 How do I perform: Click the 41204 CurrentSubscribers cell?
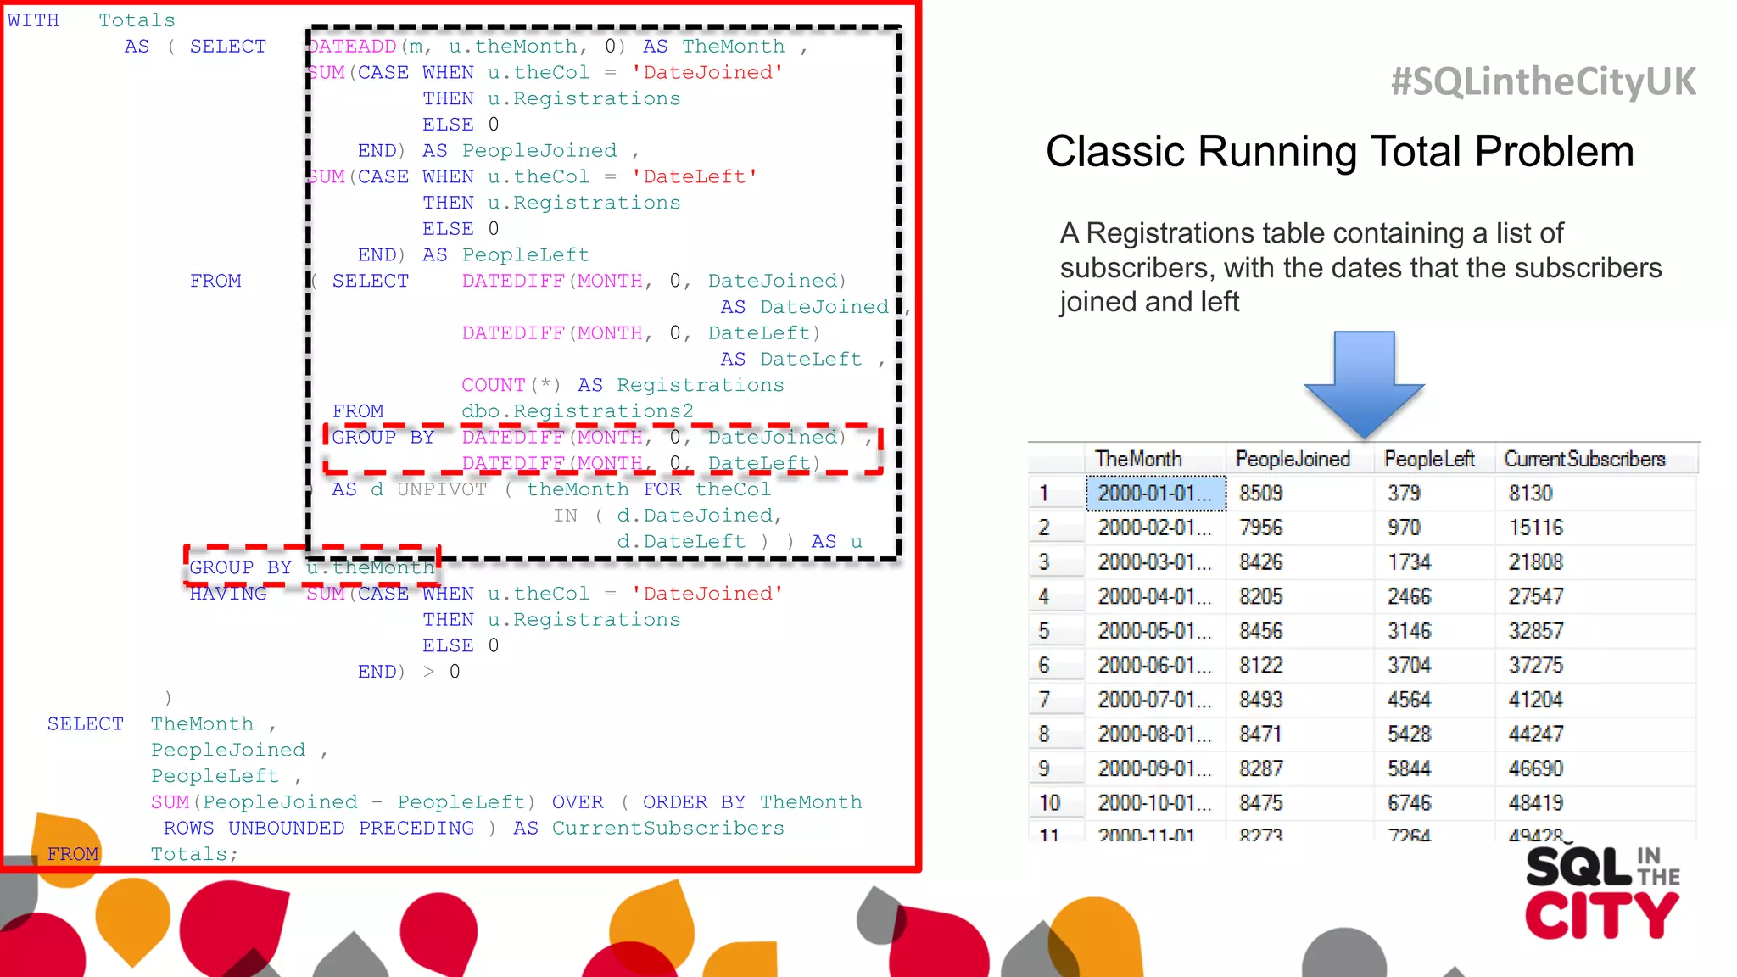(x=1595, y=700)
